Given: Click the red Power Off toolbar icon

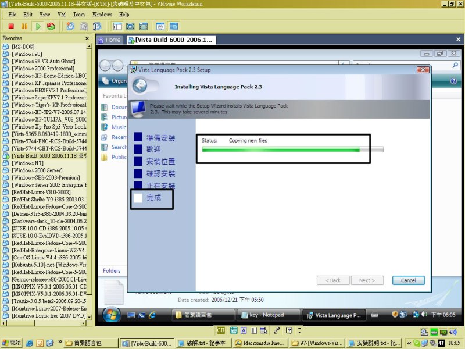Looking at the screenshot, I should [x=11, y=26].
